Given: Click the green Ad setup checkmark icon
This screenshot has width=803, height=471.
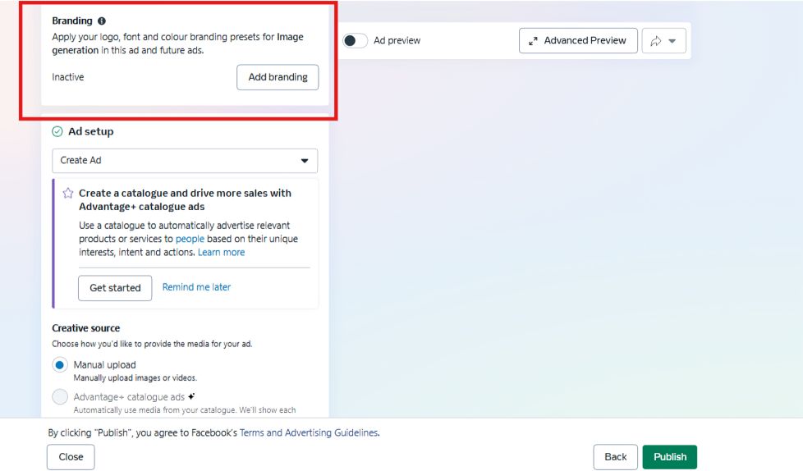Looking at the screenshot, I should pyautogui.click(x=57, y=131).
